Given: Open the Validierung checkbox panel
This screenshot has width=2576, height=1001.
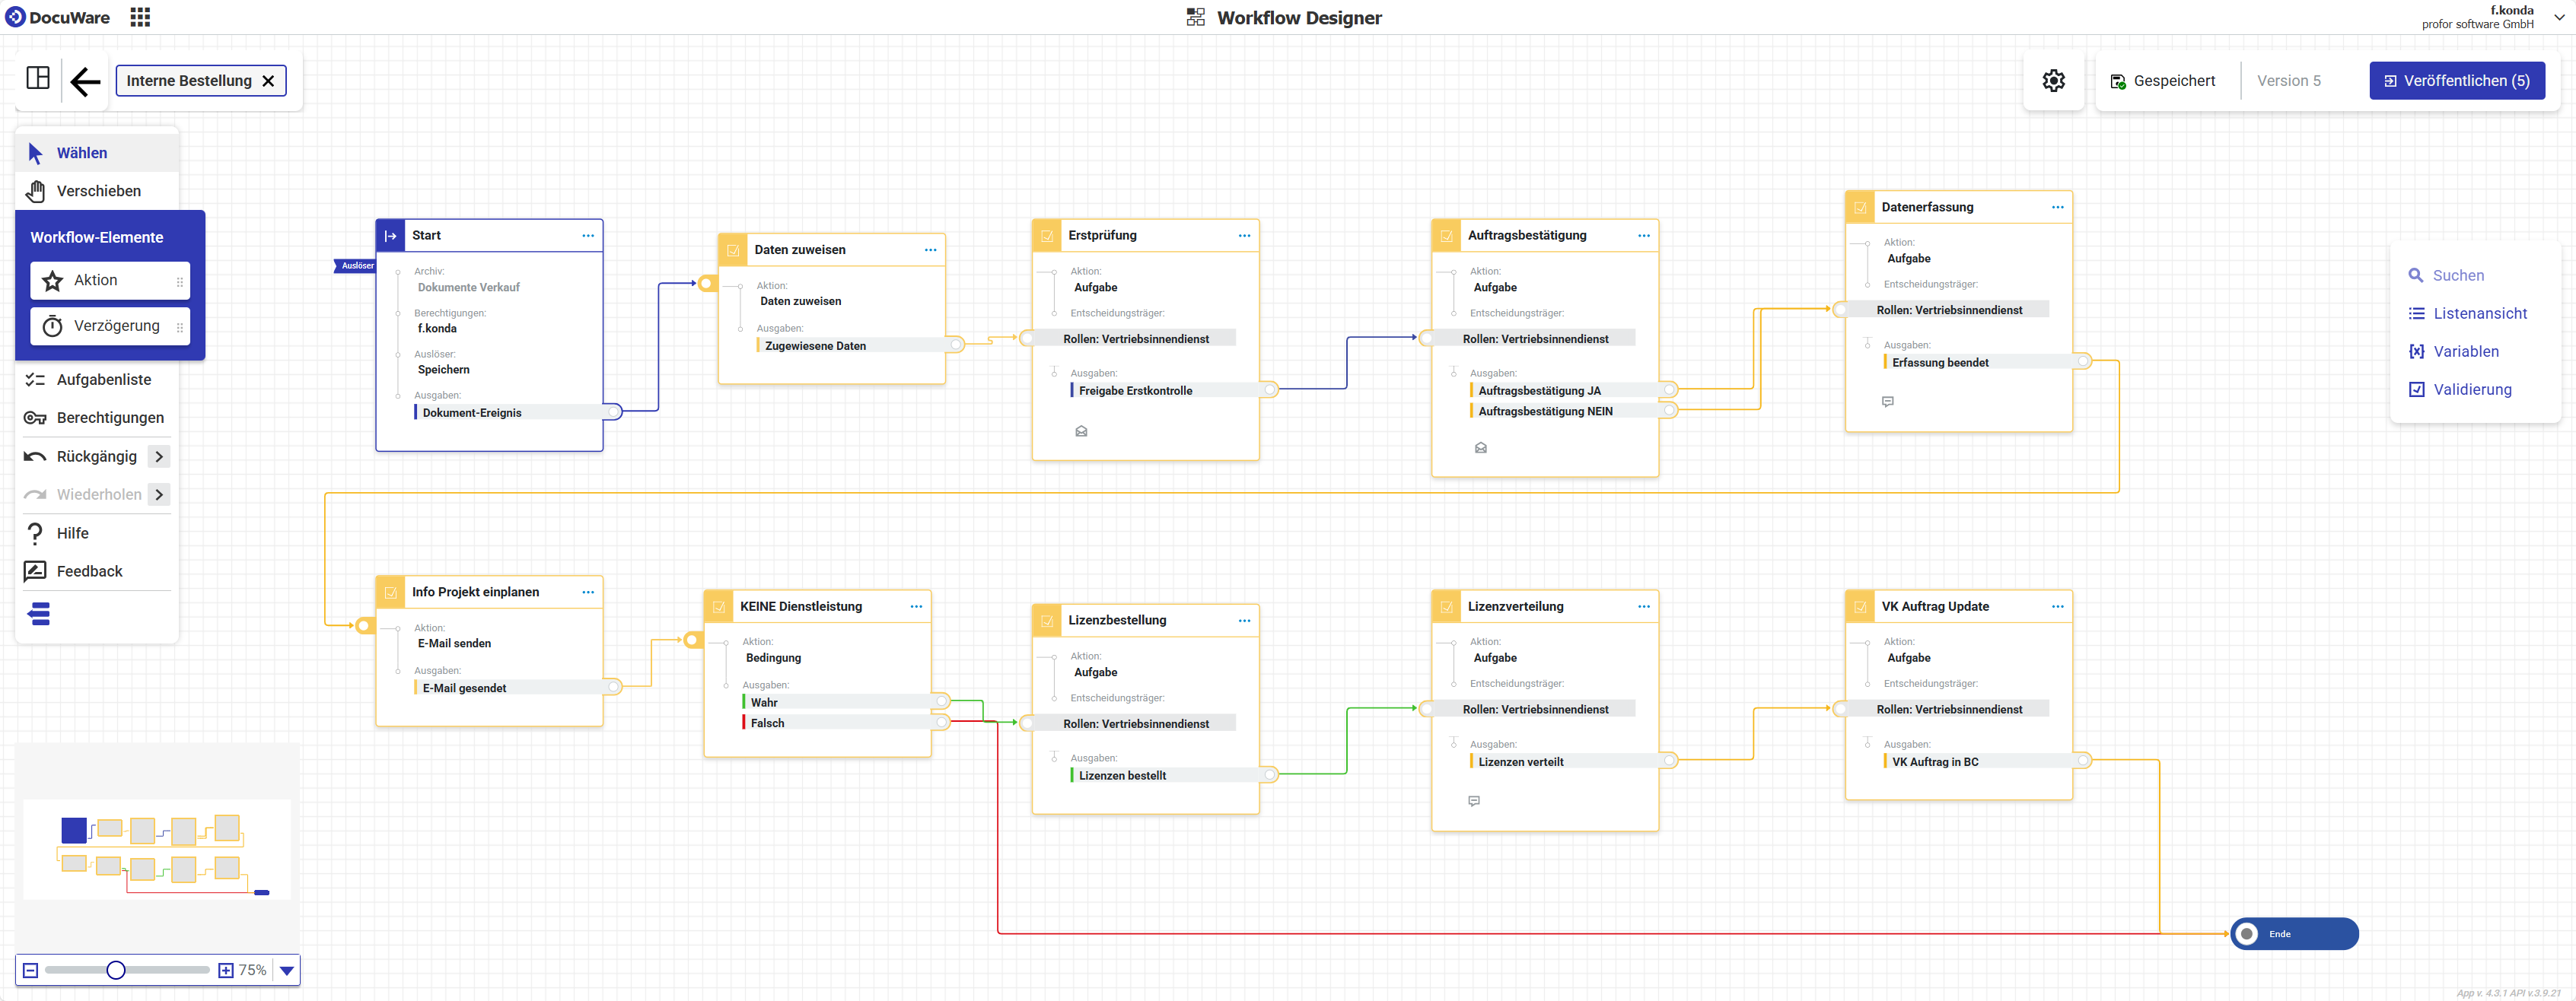Looking at the screenshot, I should coord(2471,389).
